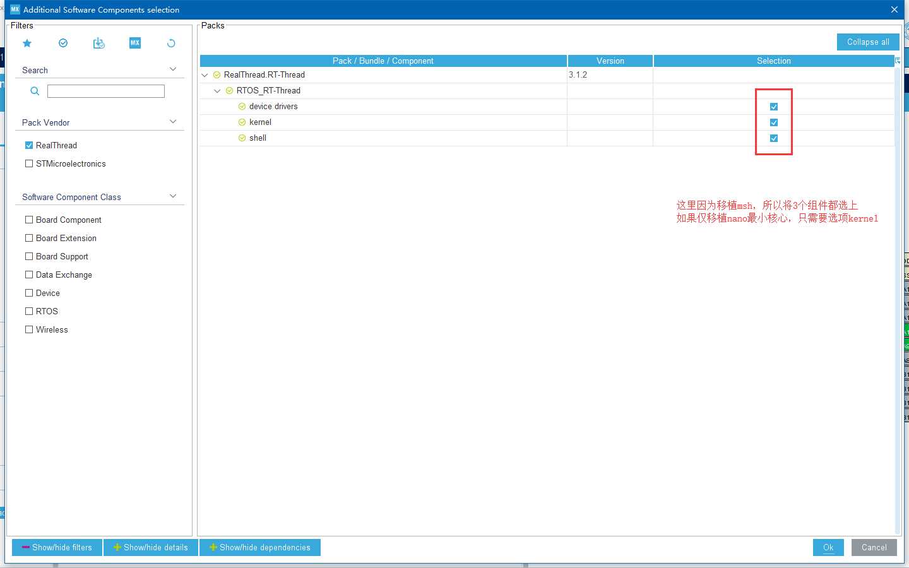
Task: Click the magnifier search icon
Action: (x=35, y=91)
